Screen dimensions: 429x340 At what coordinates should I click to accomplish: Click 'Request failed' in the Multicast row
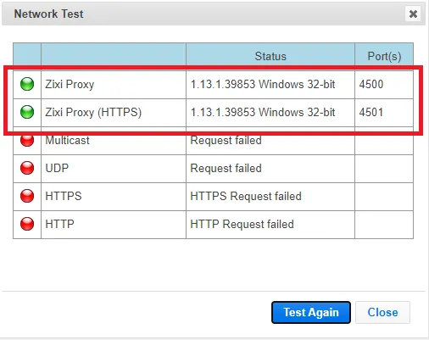point(226,141)
